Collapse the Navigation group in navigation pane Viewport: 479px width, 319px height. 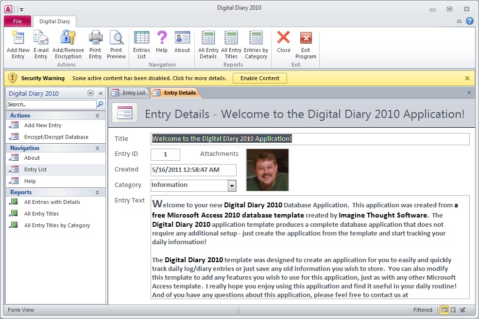click(98, 148)
